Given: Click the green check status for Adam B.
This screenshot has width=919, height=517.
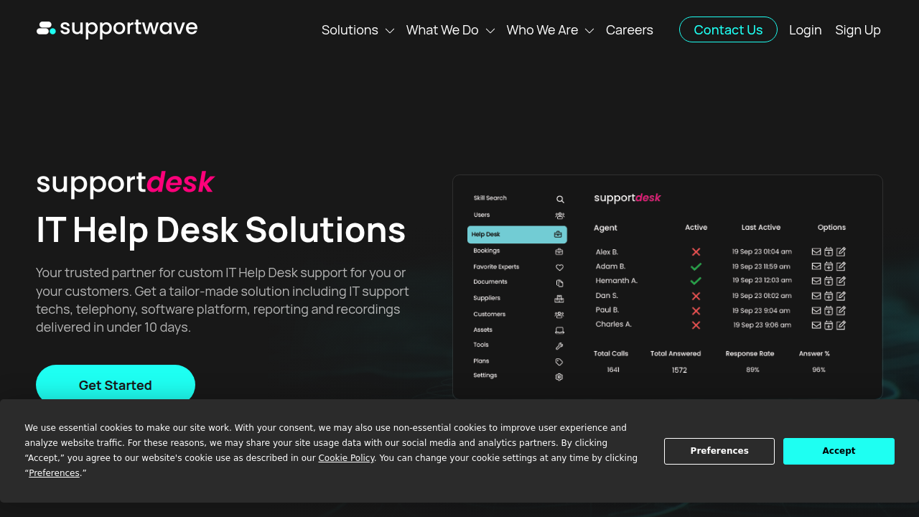Looking at the screenshot, I should [x=696, y=266].
